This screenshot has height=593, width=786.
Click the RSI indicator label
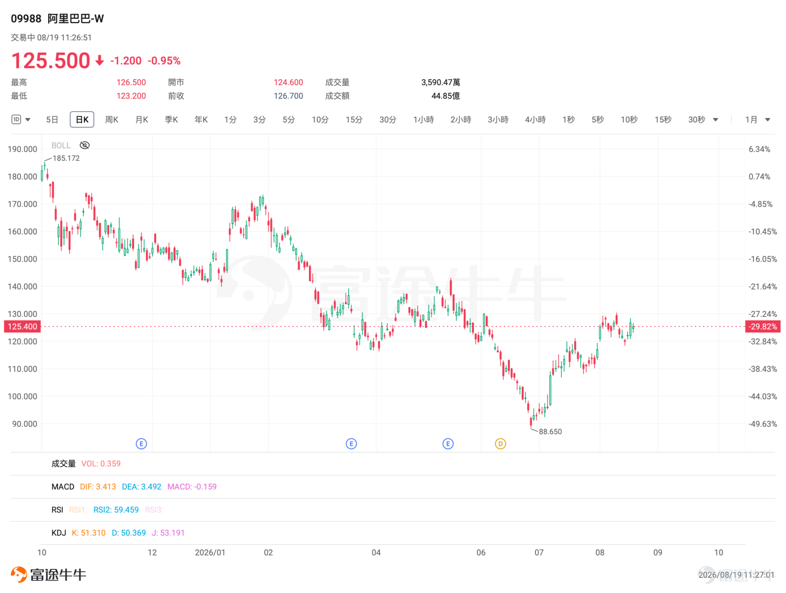coord(57,510)
